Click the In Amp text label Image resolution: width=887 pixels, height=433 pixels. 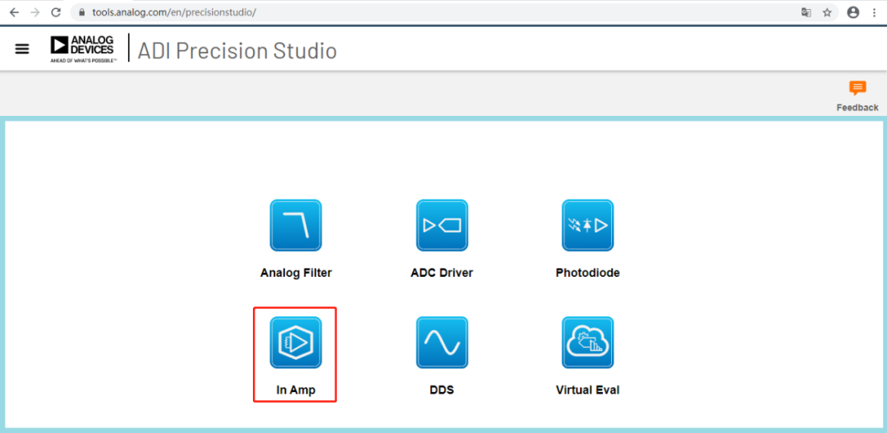pos(296,389)
